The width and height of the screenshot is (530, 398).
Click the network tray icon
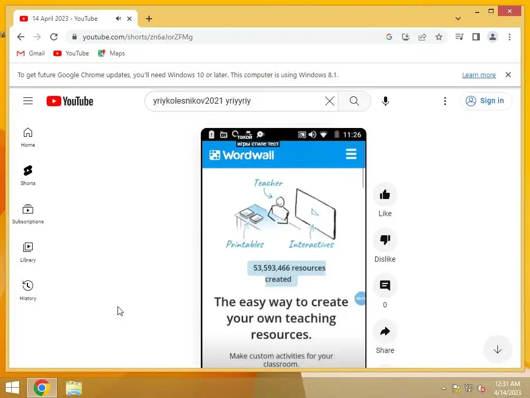click(469, 388)
